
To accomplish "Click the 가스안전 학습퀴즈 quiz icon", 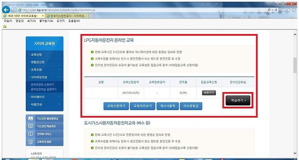I will pos(30,126).
